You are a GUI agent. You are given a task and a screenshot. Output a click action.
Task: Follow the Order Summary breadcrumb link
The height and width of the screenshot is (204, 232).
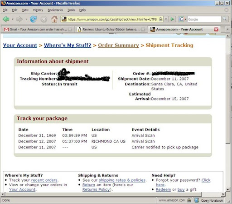pyautogui.click(x=118, y=45)
